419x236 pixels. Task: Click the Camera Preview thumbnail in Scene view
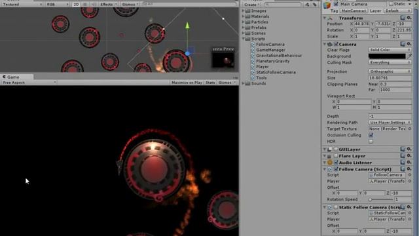click(223, 60)
